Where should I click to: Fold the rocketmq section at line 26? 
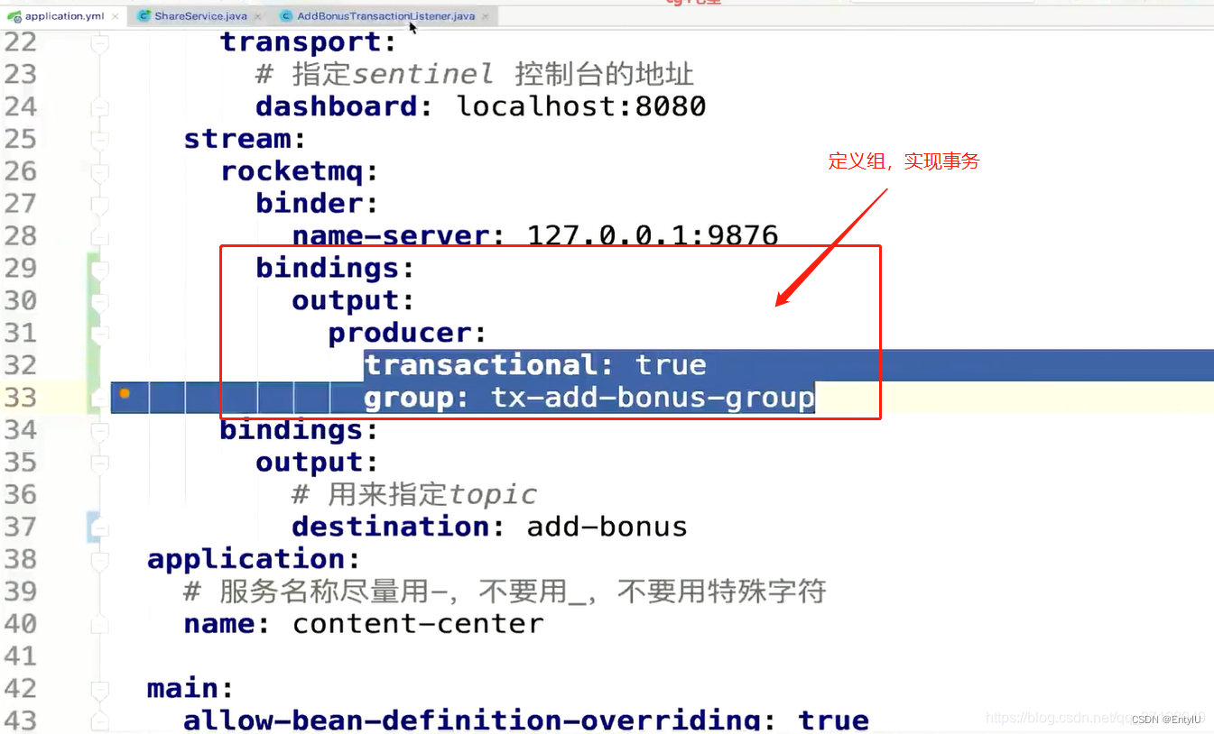(99, 172)
